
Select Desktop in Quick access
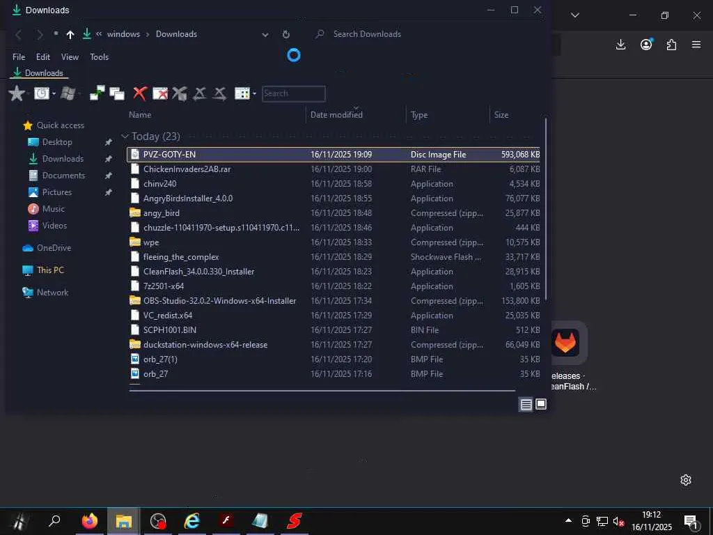pos(57,142)
